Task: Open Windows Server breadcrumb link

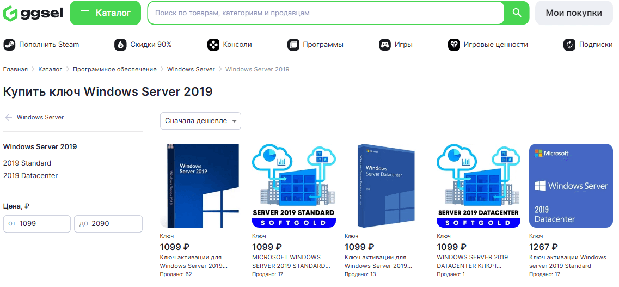Action: click(x=191, y=69)
